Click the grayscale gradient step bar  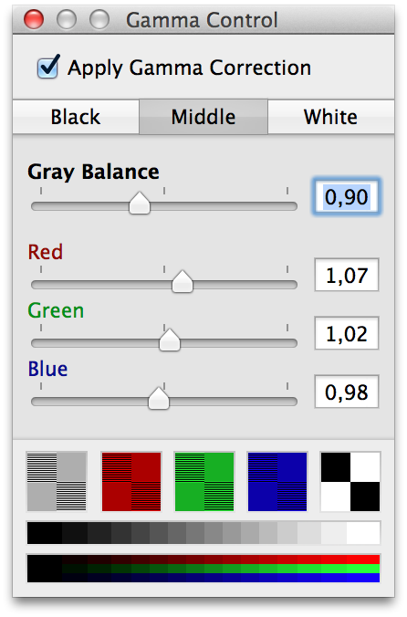[203, 533]
